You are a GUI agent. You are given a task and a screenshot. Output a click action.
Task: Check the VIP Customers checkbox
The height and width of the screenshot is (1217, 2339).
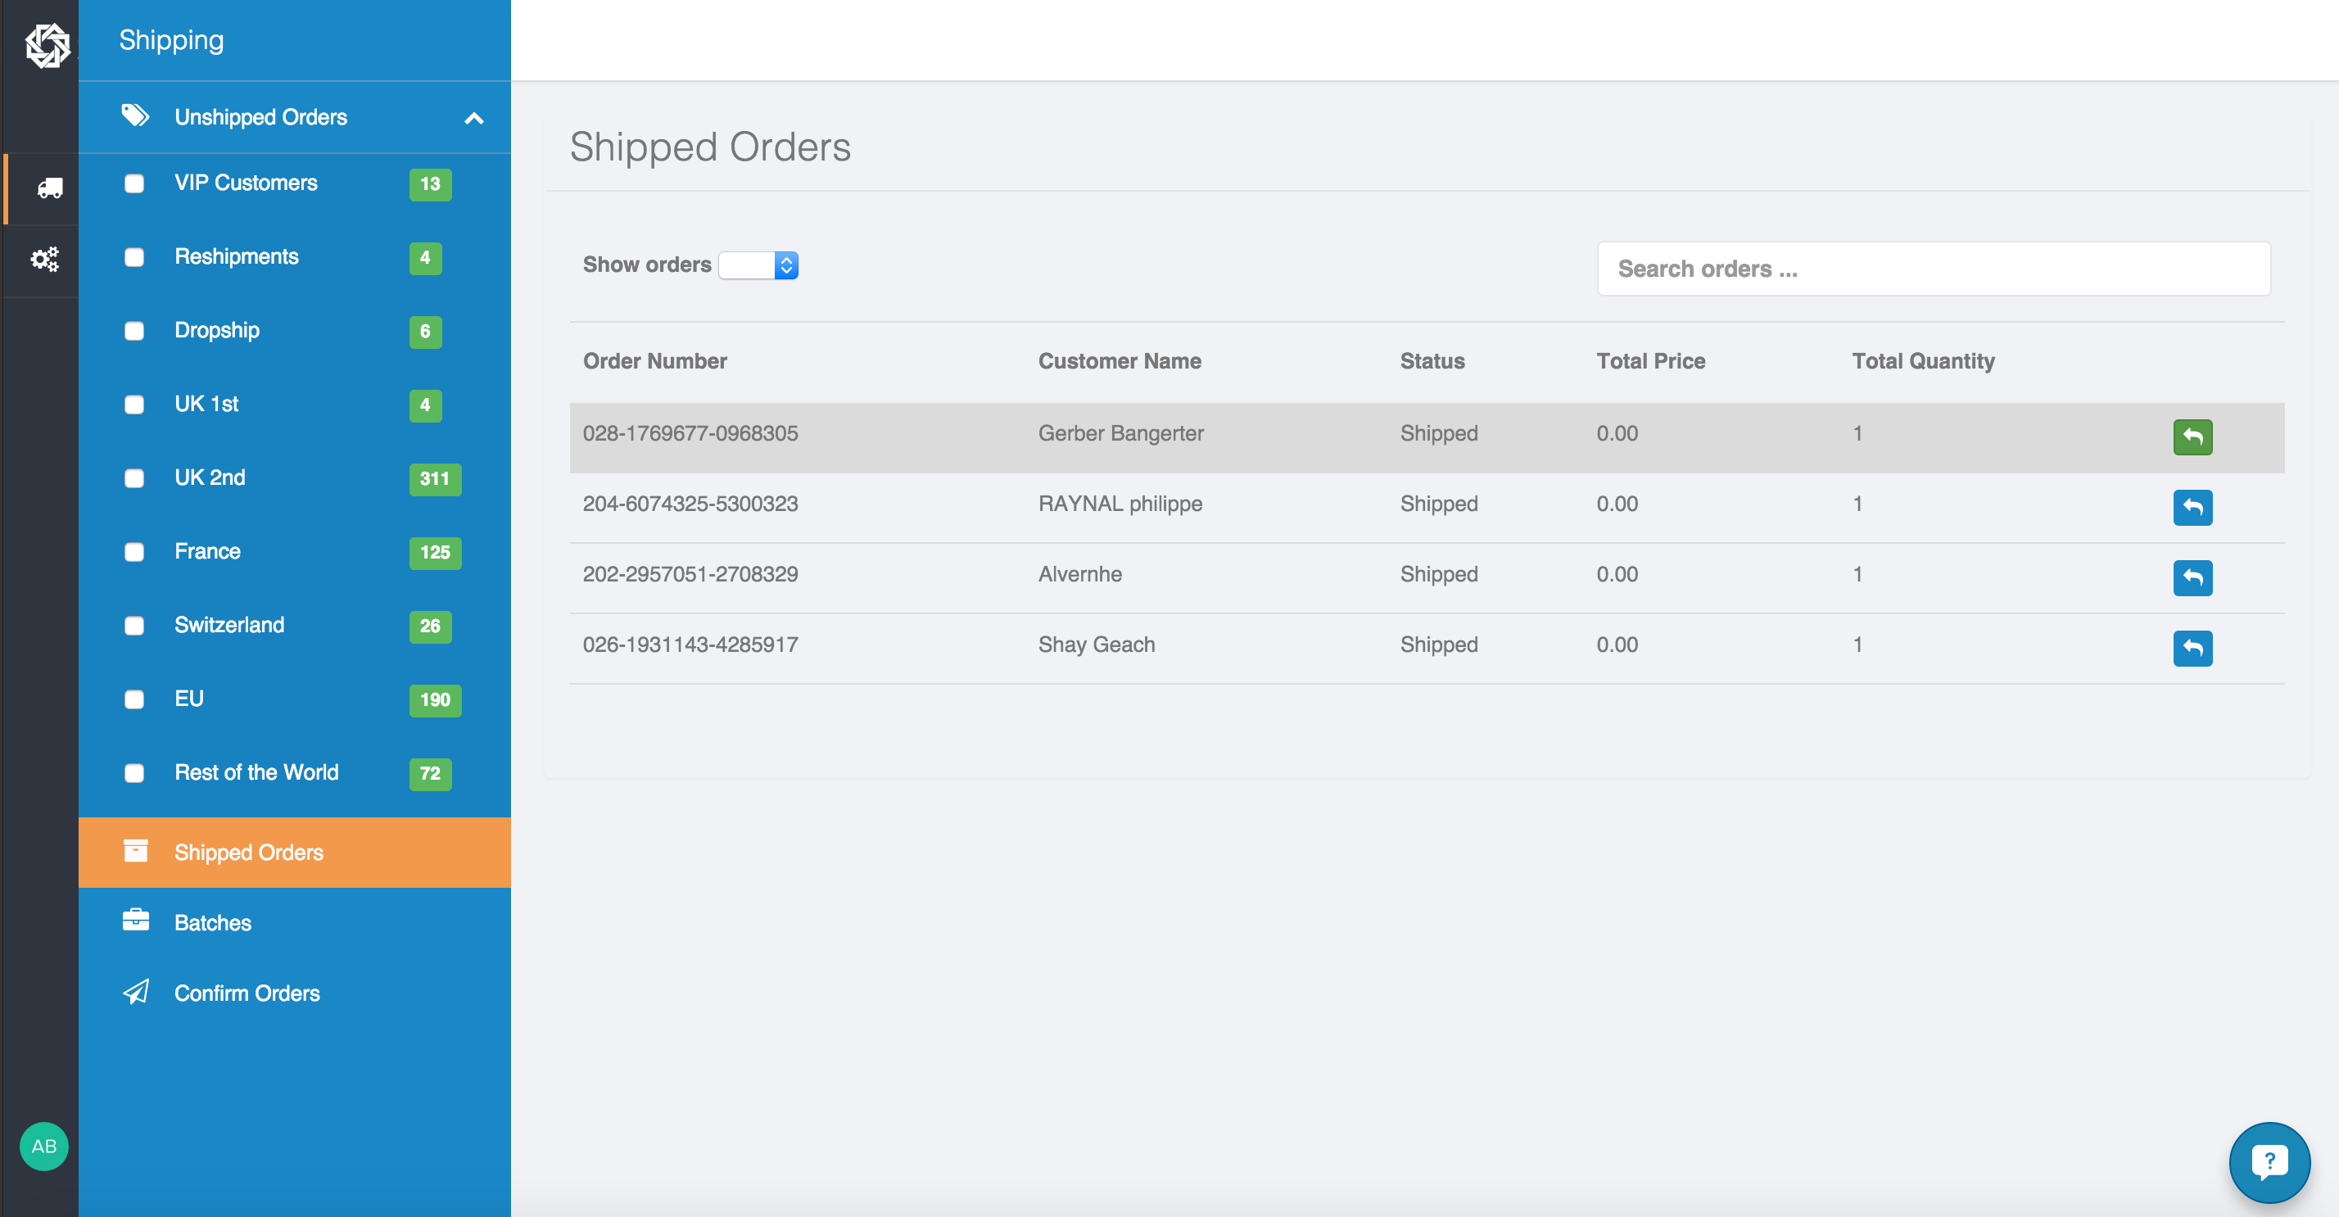134,183
